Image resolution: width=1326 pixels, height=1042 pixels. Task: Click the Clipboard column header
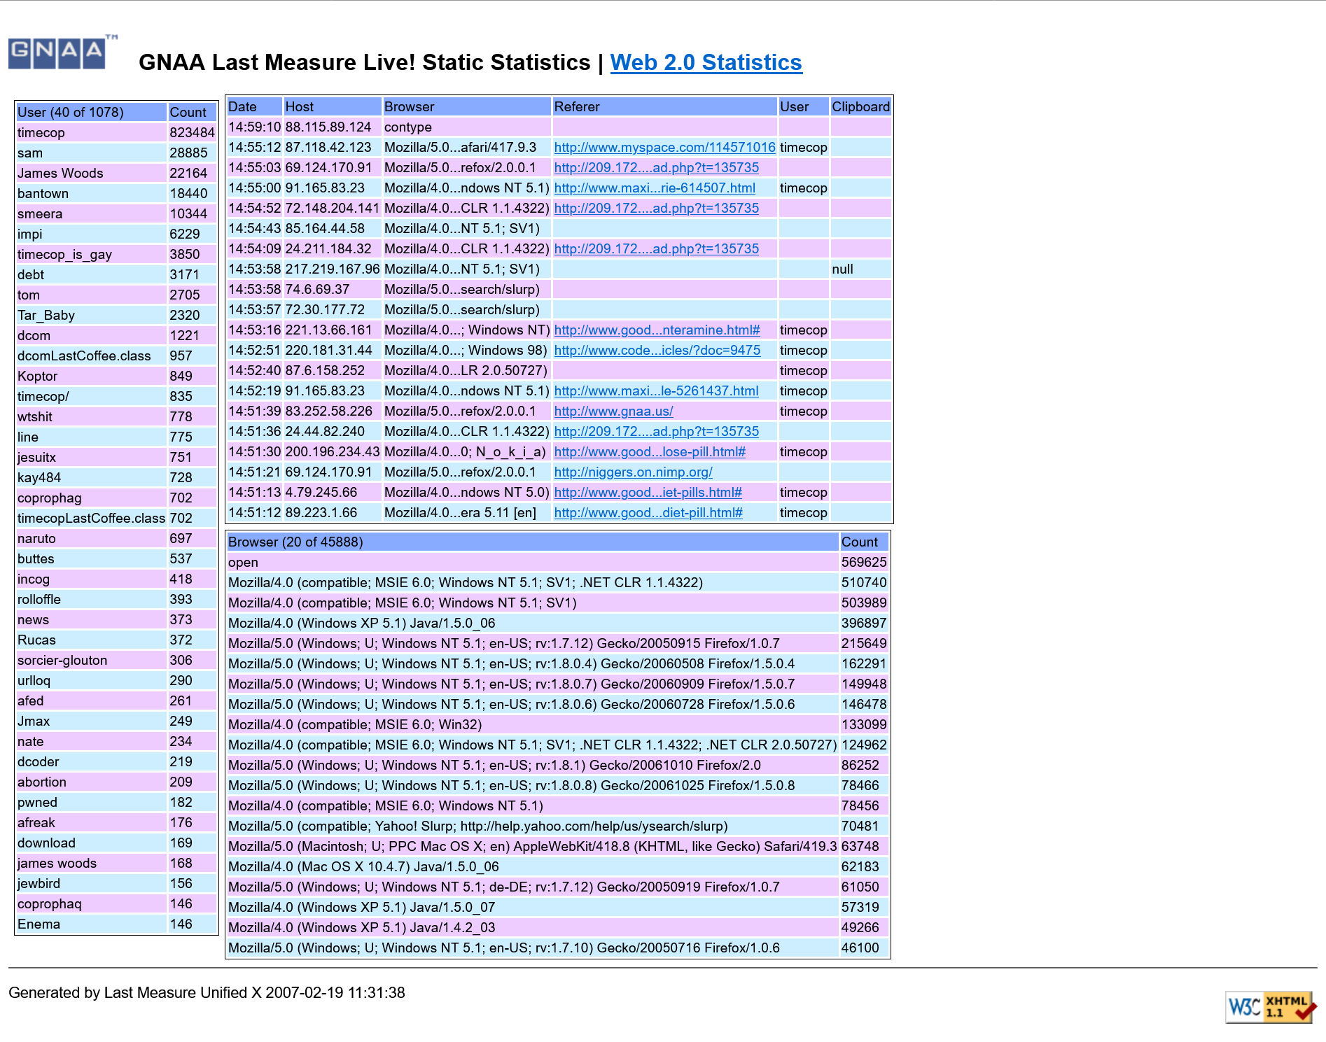click(860, 106)
